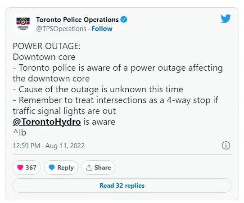The image size is (244, 203).
Task: Open the @TorontoHydro mention link
Action: [x=47, y=122]
